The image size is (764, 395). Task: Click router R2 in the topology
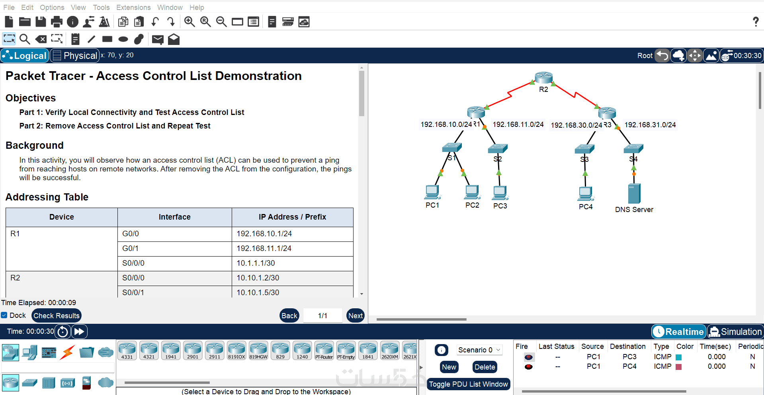(543, 78)
